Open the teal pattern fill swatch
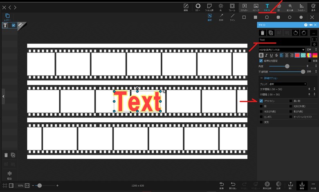This screenshot has height=192, width=319. click(x=303, y=55)
